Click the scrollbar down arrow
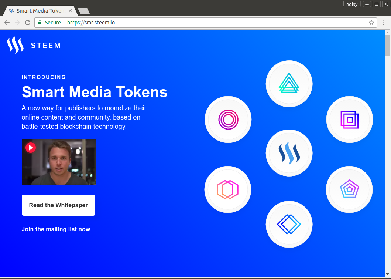Image resolution: width=391 pixels, height=279 pixels. 387,275
